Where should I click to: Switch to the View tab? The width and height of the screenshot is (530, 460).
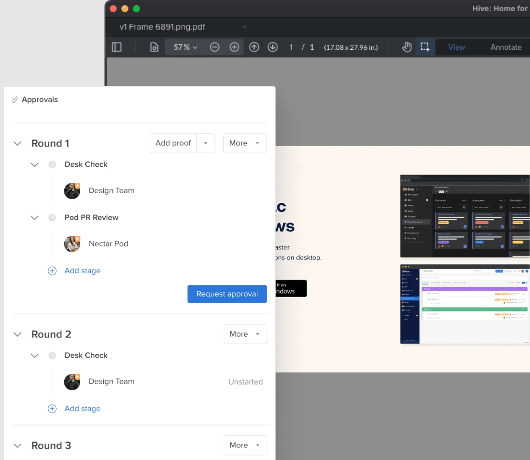coord(456,47)
